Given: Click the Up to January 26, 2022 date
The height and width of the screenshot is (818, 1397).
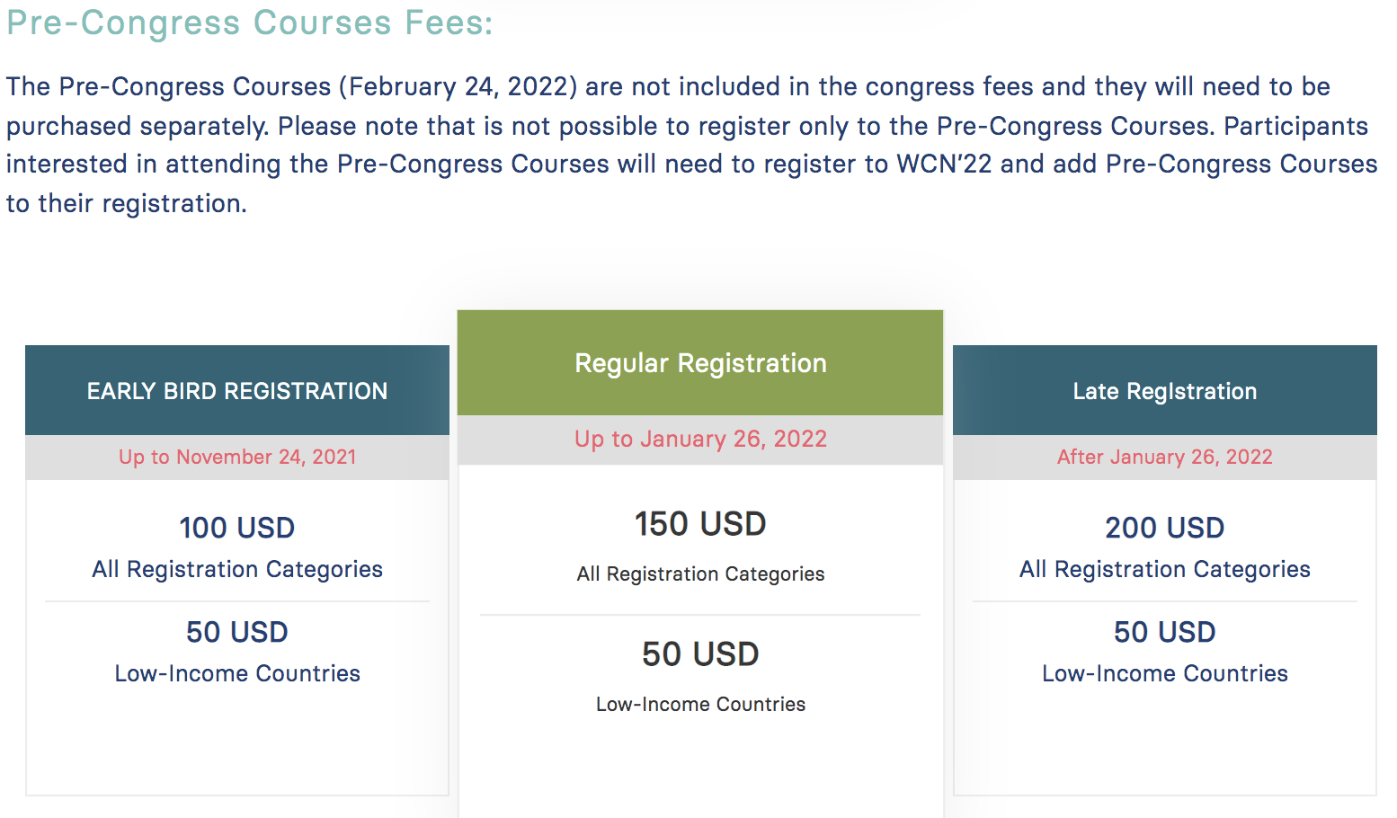Looking at the screenshot, I should (700, 439).
